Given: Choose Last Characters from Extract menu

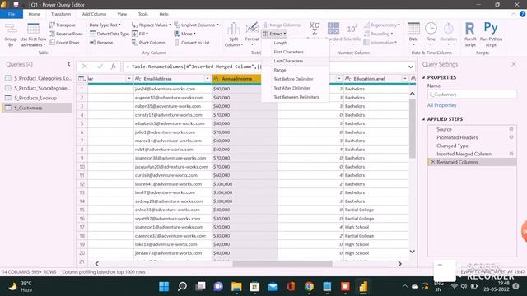Looking at the screenshot, I should click(288, 61).
